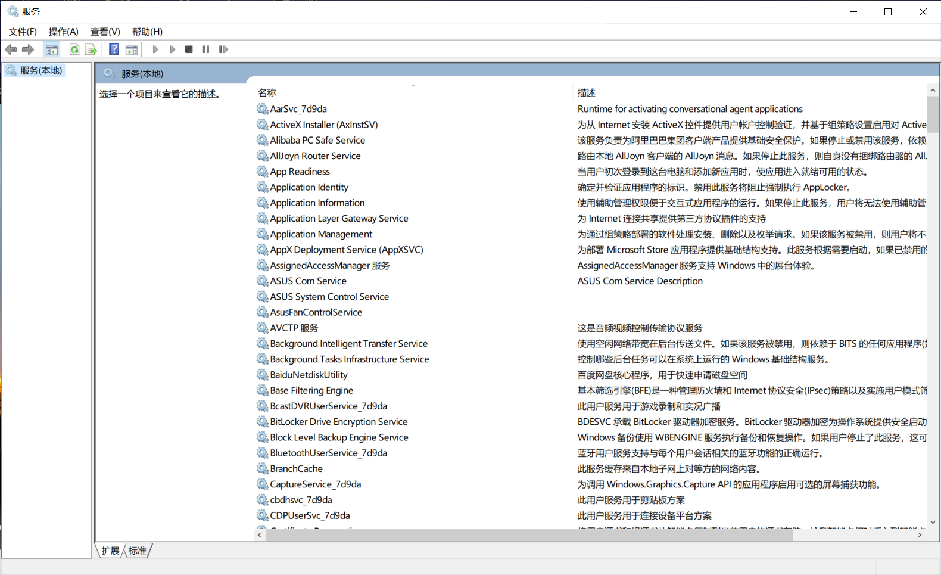Click the horizontal scrollbar thumb
The image size is (941, 575).
click(529, 535)
